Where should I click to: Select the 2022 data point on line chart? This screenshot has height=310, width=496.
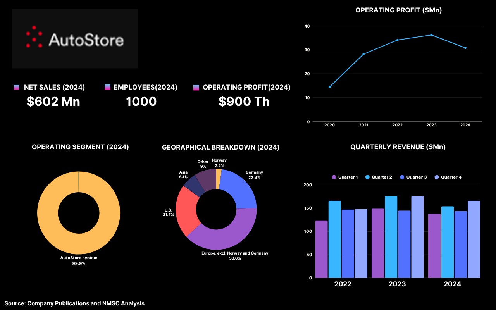[398, 40]
